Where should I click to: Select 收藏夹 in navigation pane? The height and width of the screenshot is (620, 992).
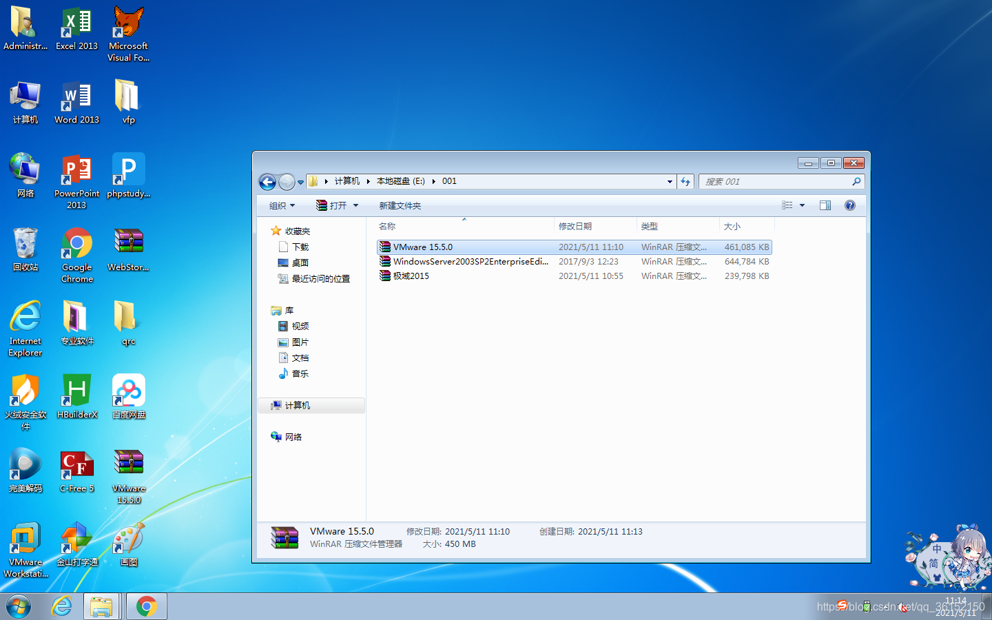click(x=291, y=231)
